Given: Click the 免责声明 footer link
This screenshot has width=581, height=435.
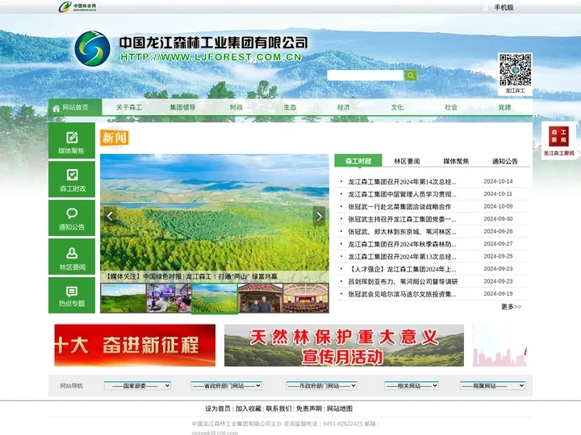Looking at the screenshot, I should pos(309,408).
